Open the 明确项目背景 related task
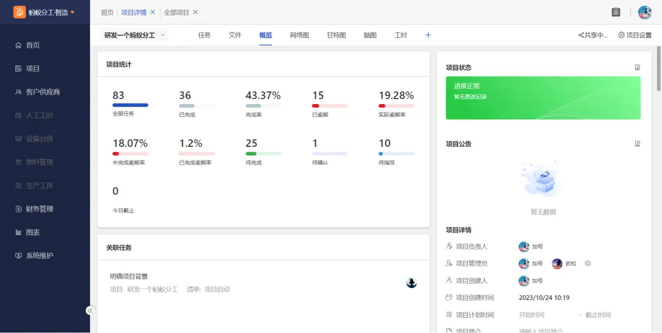This screenshot has height=333, width=662. click(129, 277)
